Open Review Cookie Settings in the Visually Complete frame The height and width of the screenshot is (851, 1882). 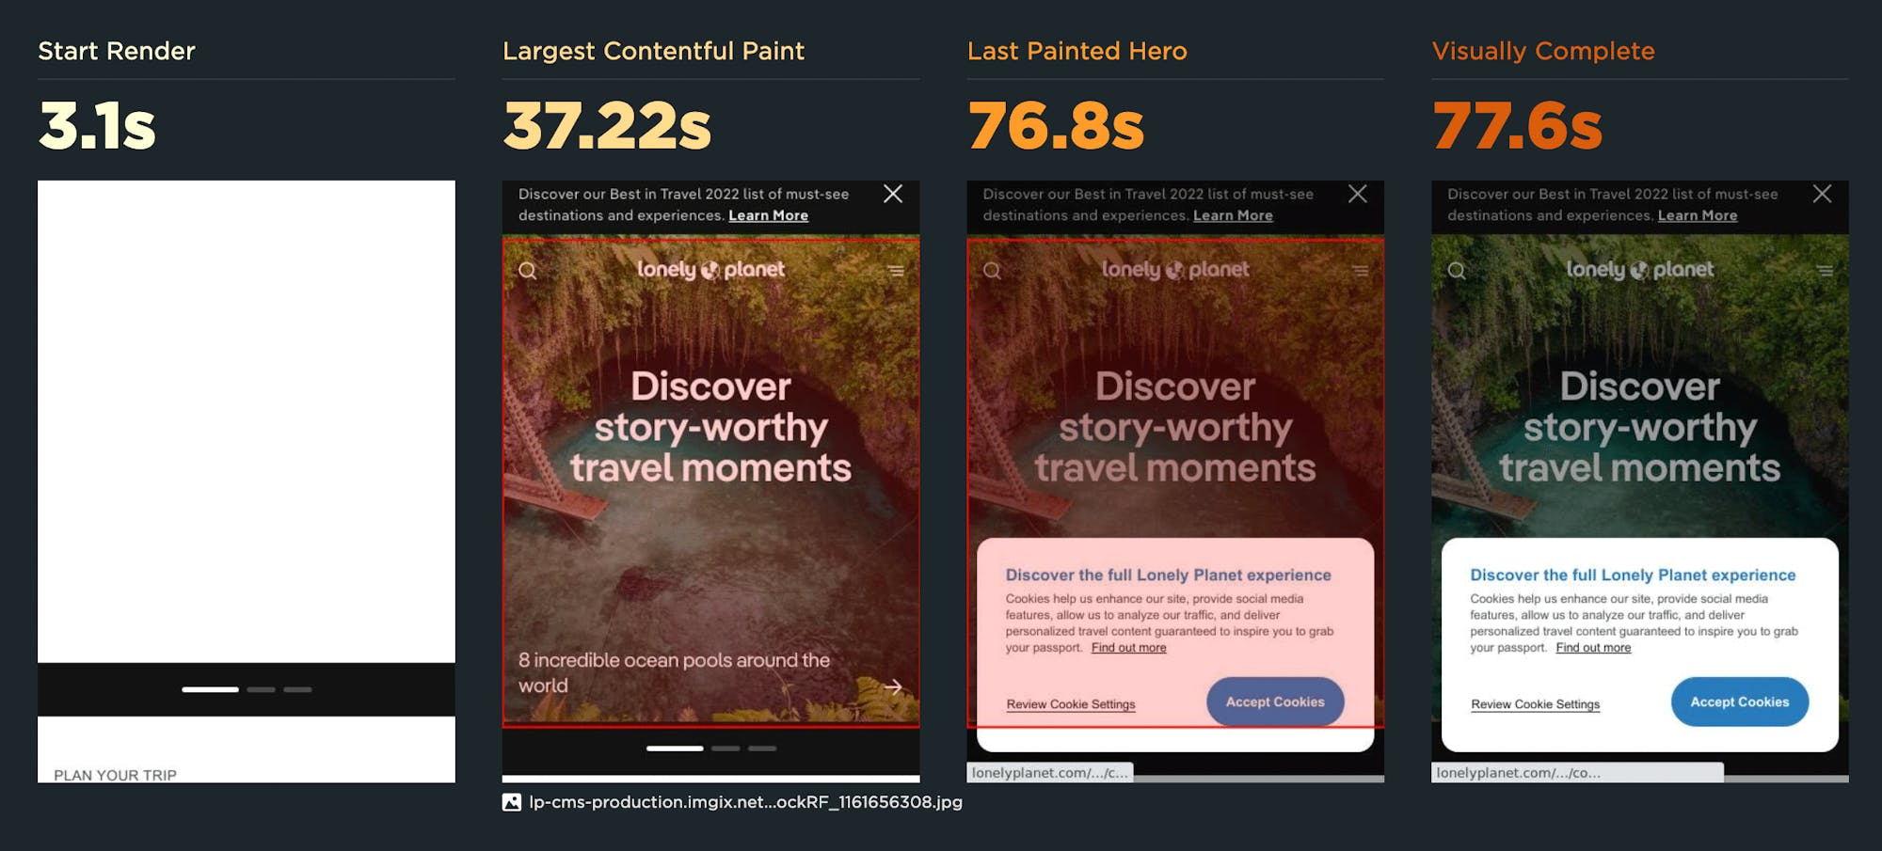coord(1535,704)
